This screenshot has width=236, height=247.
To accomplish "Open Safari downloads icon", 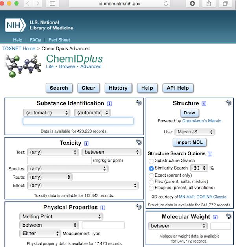I will click(192, 3).
